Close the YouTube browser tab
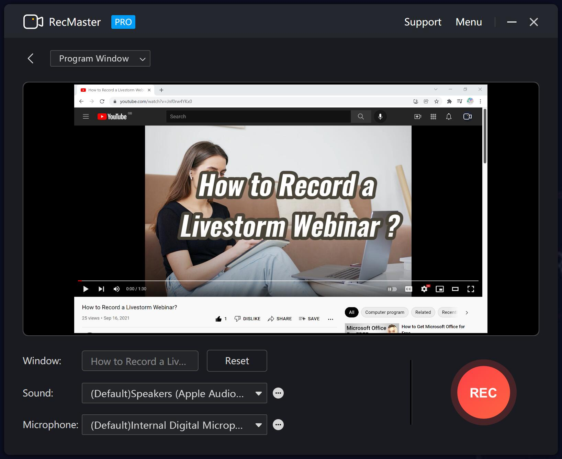The image size is (562, 459). [149, 90]
